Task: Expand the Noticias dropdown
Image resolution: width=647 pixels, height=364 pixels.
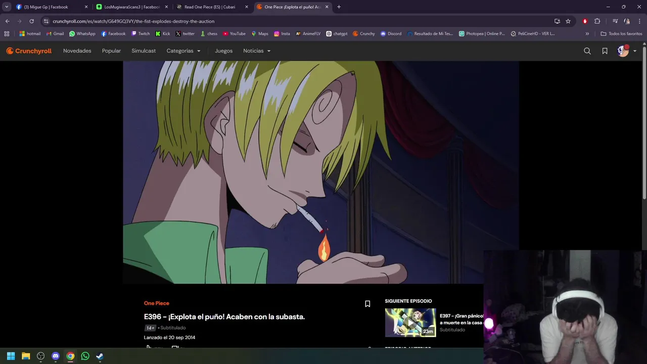Action: (x=257, y=51)
